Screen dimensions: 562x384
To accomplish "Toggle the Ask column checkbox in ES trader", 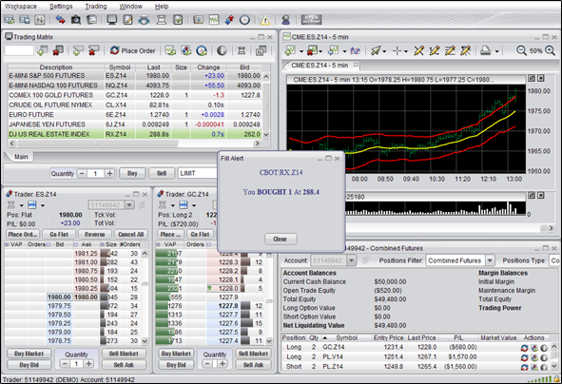I will [x=76, y=244].
